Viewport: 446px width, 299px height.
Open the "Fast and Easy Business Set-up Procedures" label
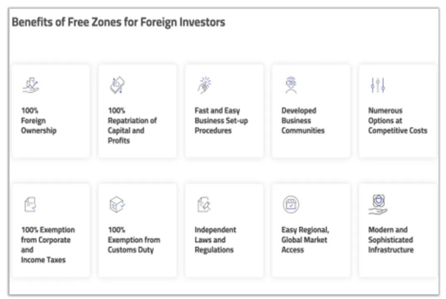(x=220, y=121)
